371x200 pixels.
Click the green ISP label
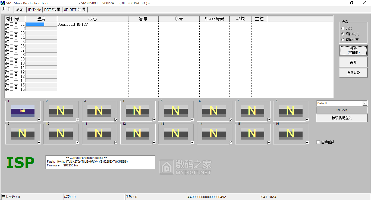[x=20, y=163]
